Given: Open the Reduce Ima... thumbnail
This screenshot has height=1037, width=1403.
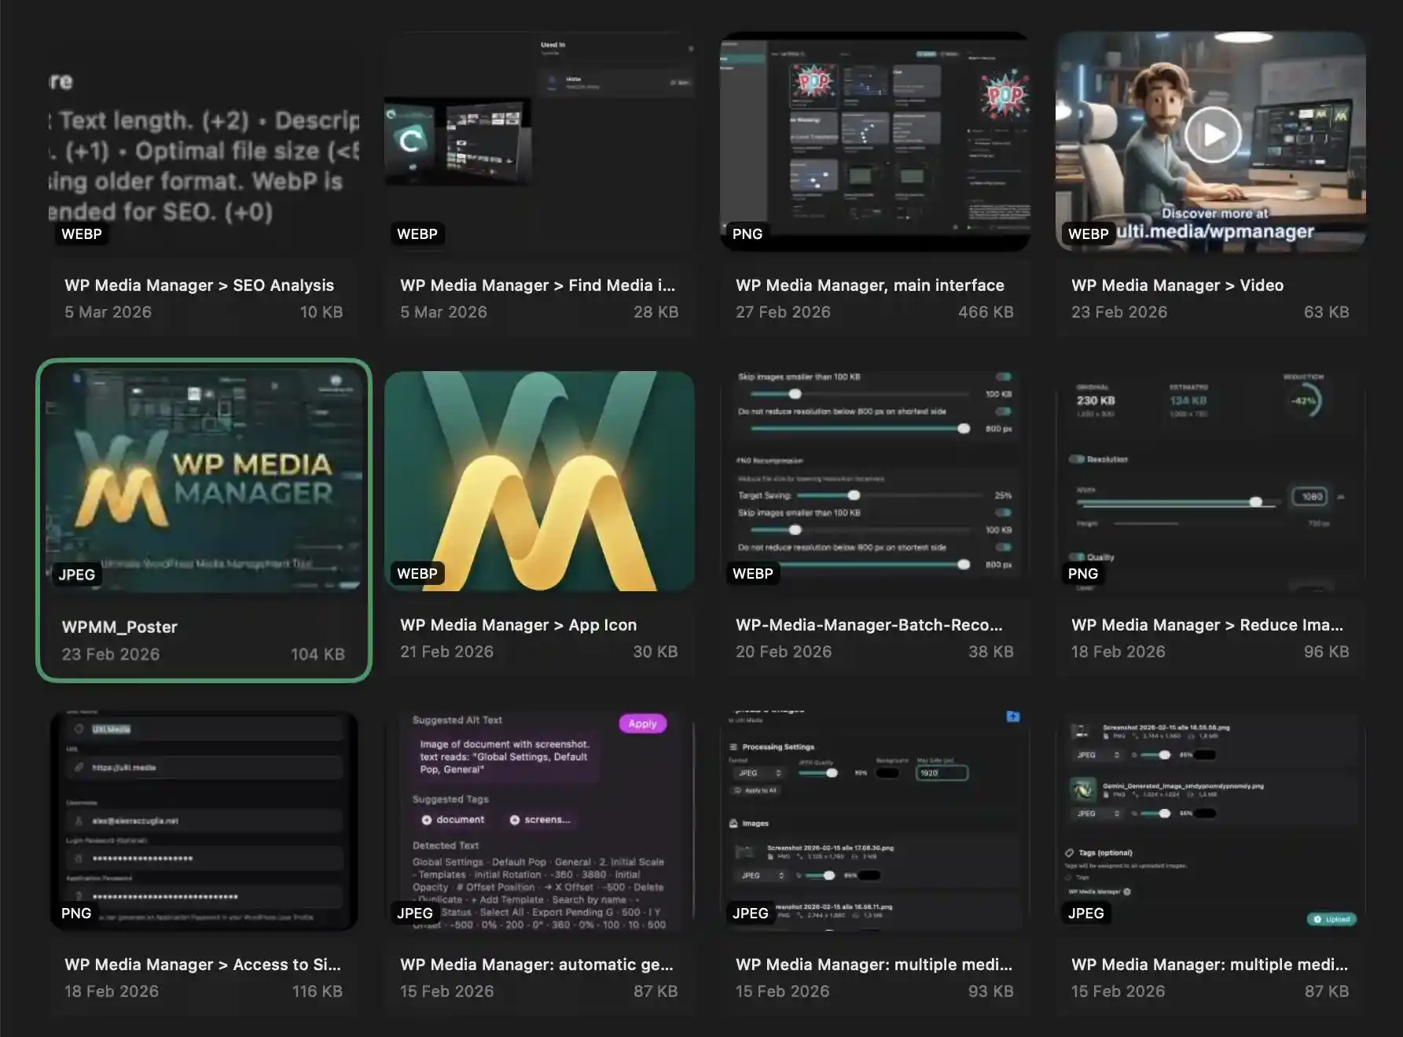Looking at the screenshot, I should (1210, 481).
